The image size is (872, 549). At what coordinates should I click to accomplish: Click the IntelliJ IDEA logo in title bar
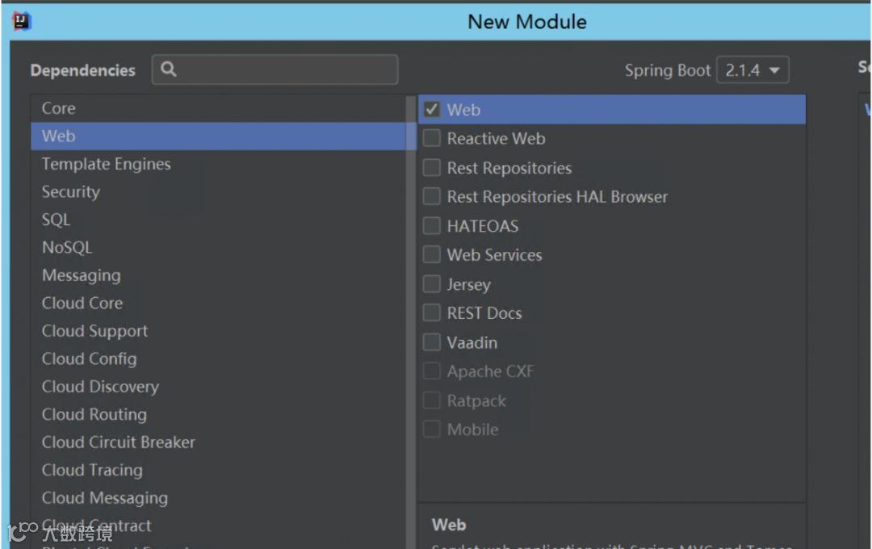21,22
